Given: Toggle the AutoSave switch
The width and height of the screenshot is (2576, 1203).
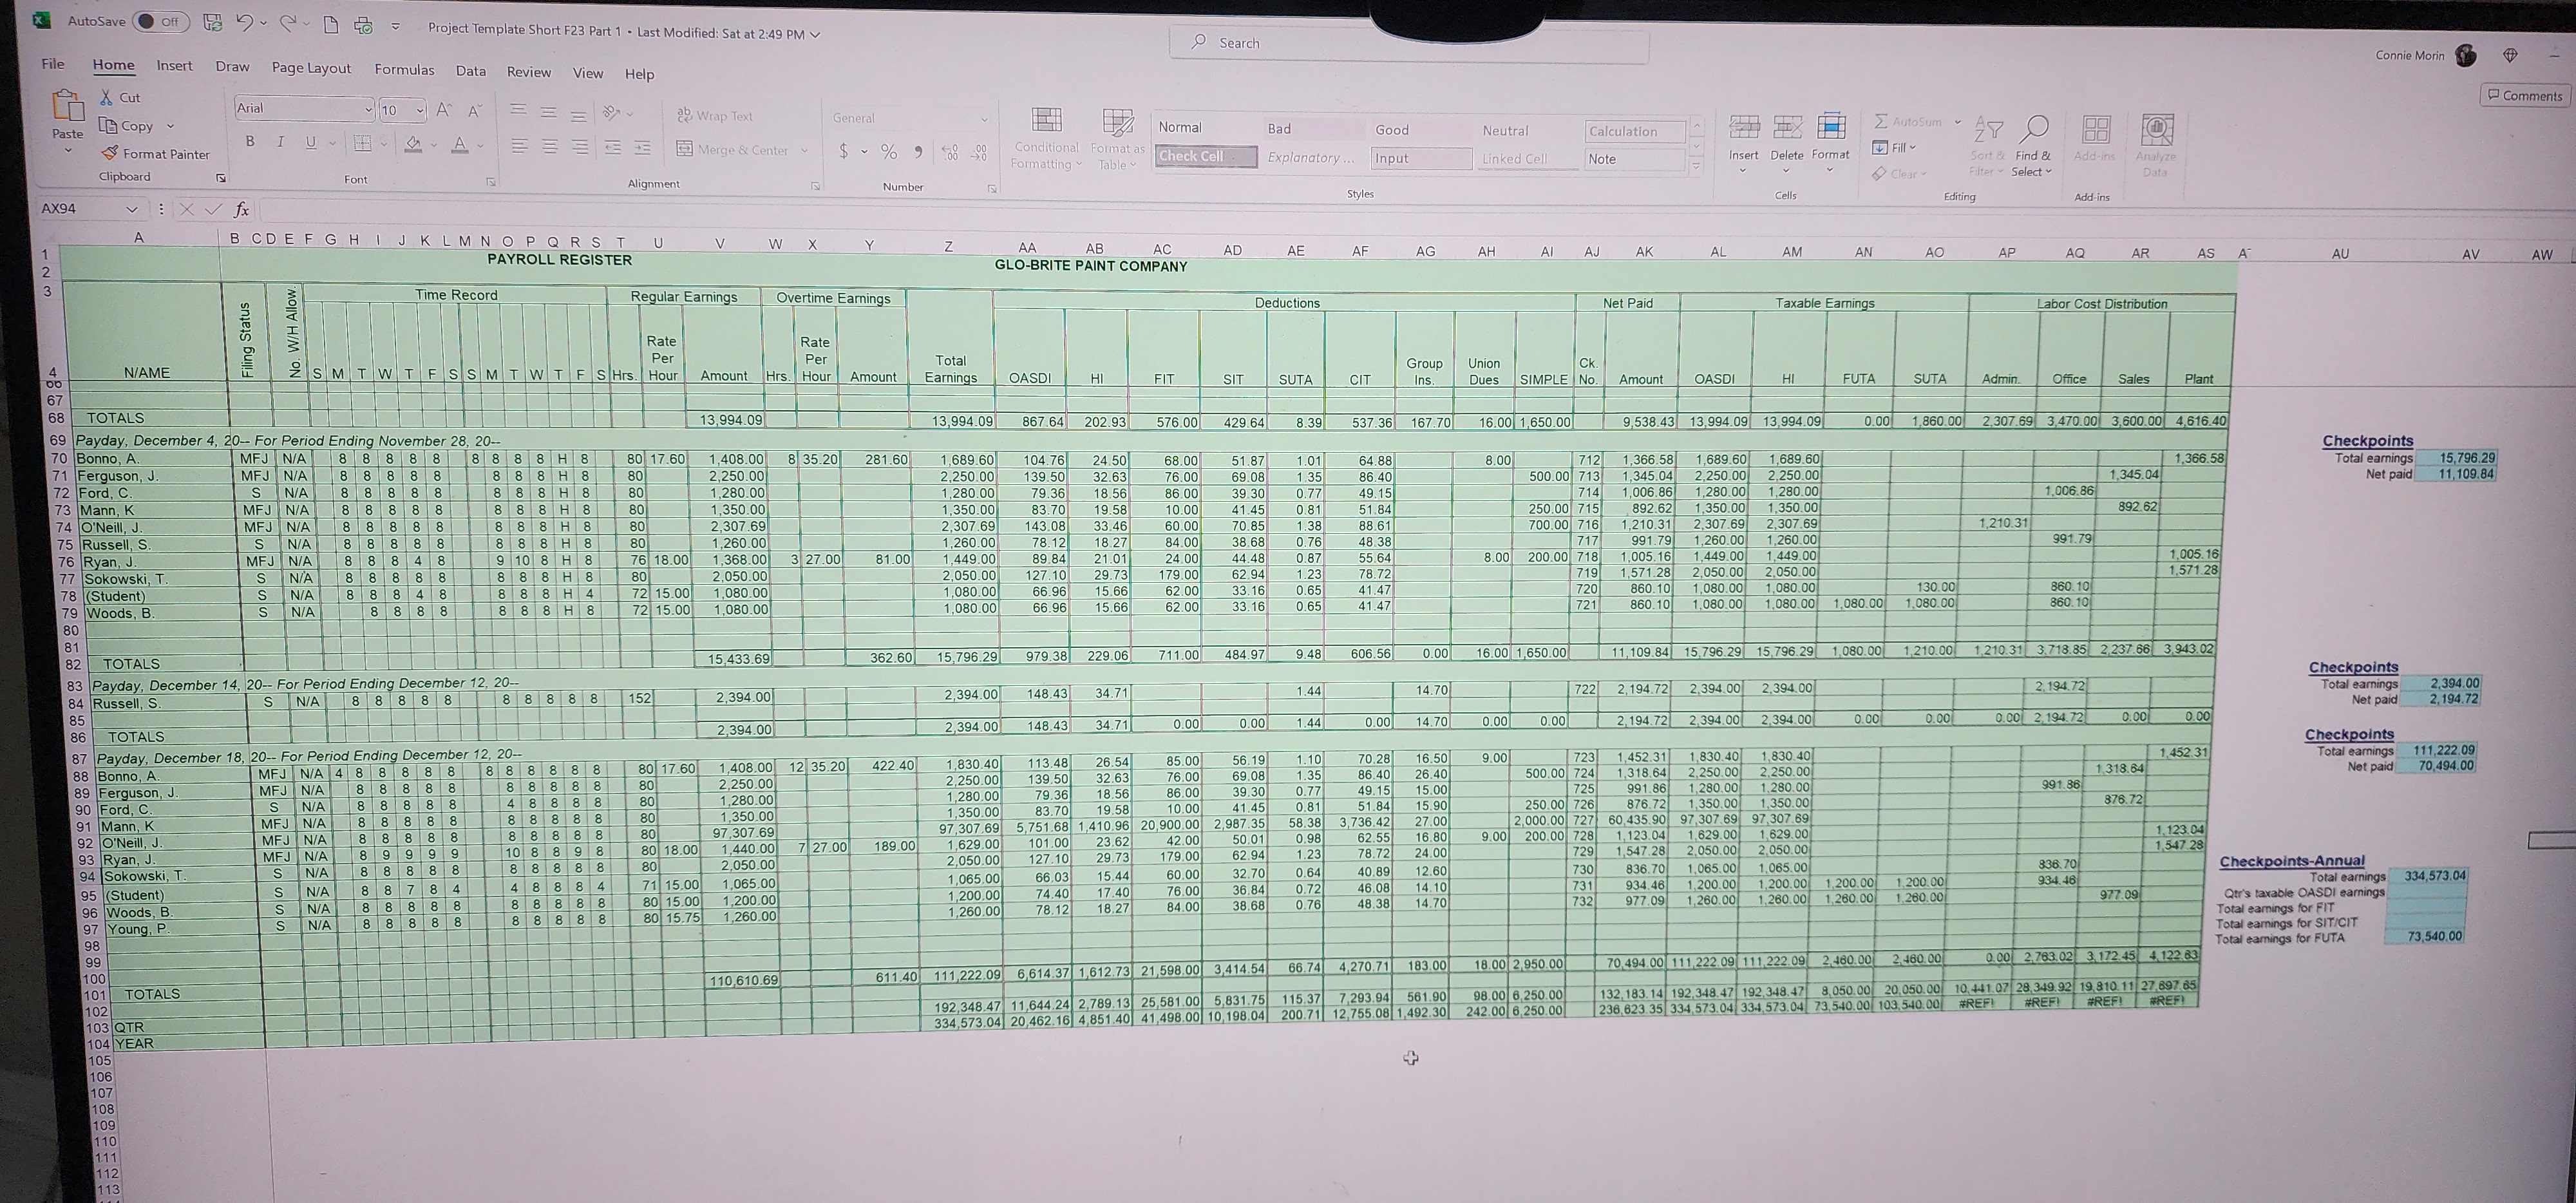Looking at the screenshot, I should [x=159, y=21].
